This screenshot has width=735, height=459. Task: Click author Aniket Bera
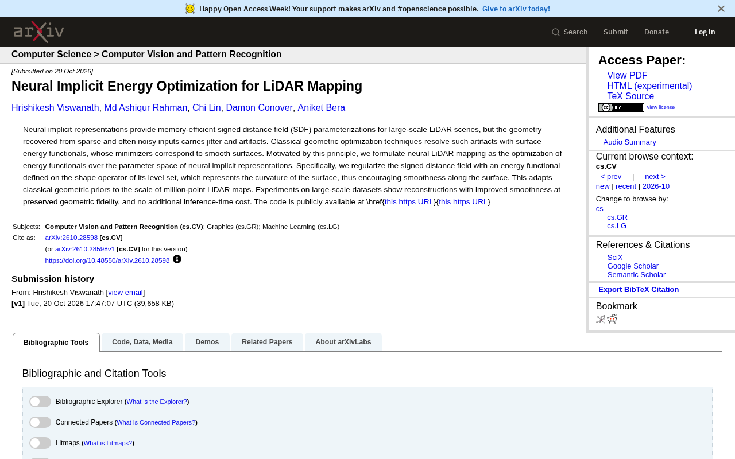(322, 108)
